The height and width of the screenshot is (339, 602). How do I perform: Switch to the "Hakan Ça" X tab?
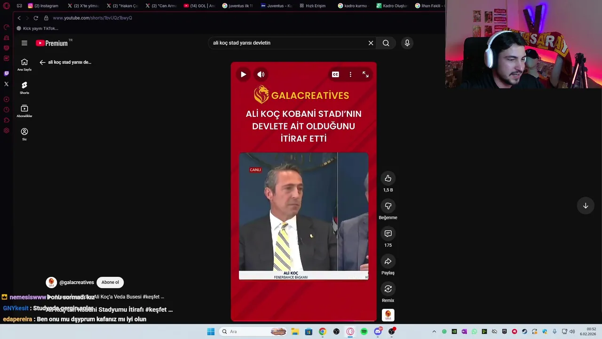point(122,6)
